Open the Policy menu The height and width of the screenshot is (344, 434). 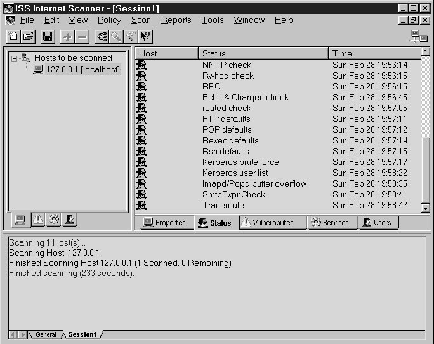(x=109, y=20)
